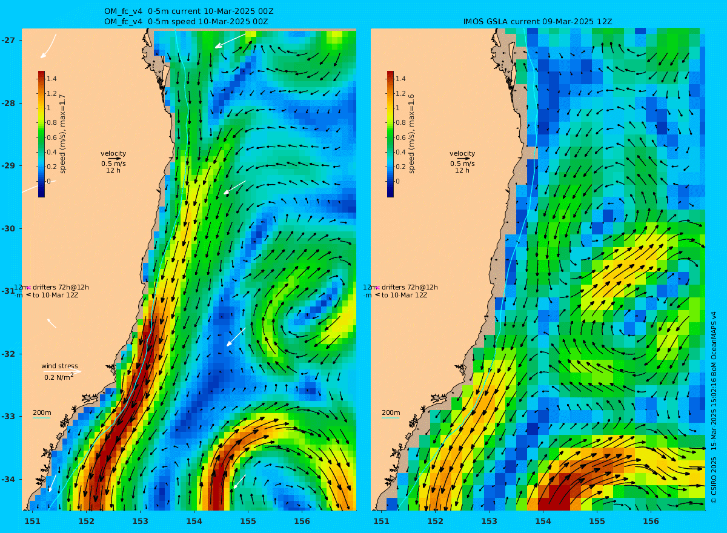Click the '0.5 m/s' velocity scale in left map
727x533 pixels.
pyautogui.click(x=113, y=164)
